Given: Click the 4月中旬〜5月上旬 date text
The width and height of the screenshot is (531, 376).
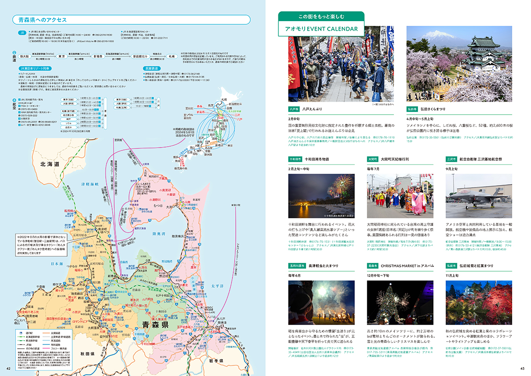Looking at the screenshot, I should pyautogui.click(x=420, y=119).
